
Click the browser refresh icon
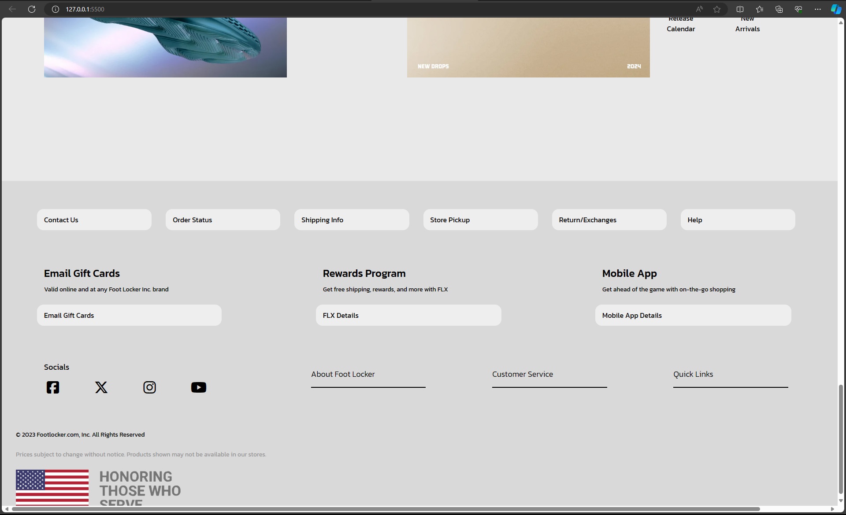[32, 9]
